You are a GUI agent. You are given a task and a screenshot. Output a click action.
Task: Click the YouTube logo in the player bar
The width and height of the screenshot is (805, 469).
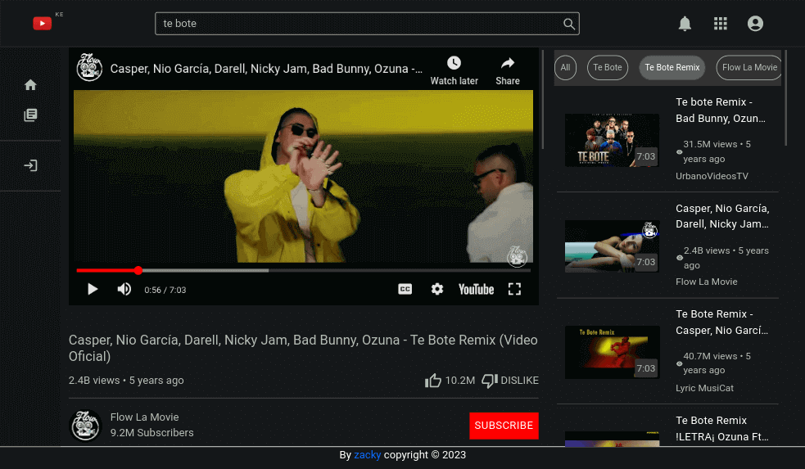pyautogui.click(x=476, y=290)
